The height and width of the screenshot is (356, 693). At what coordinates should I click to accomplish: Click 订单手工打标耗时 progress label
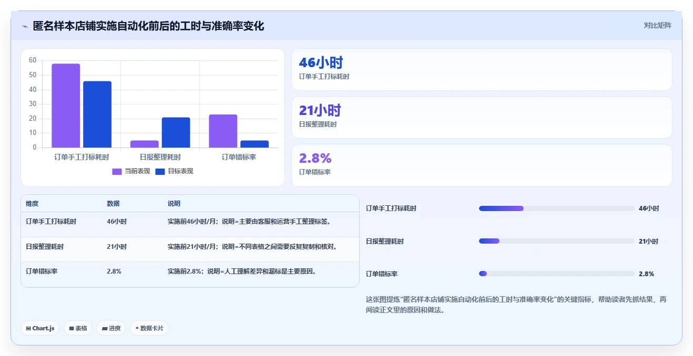point(391,208)
